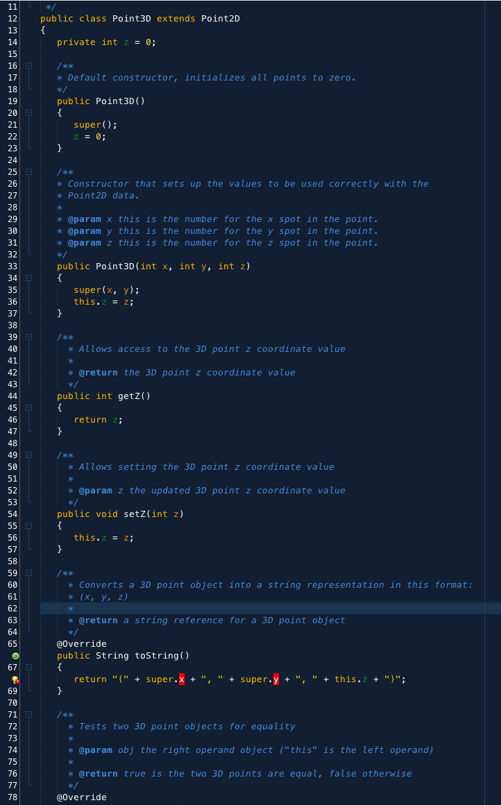Click the @return tag on line 42
This screenshot has width=501, height=805.
(x=98, y=373)
